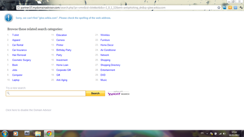Launch media player from taskbar
Image resolution: width=244 pixels, height=137 pixels.
tap(16, 134)
